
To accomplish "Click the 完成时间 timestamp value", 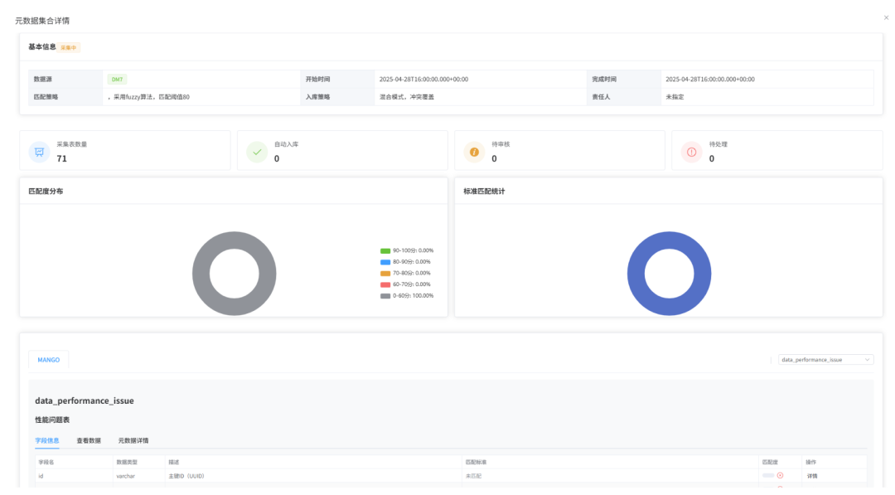I will pyautogui.click(x=710, y=80).
